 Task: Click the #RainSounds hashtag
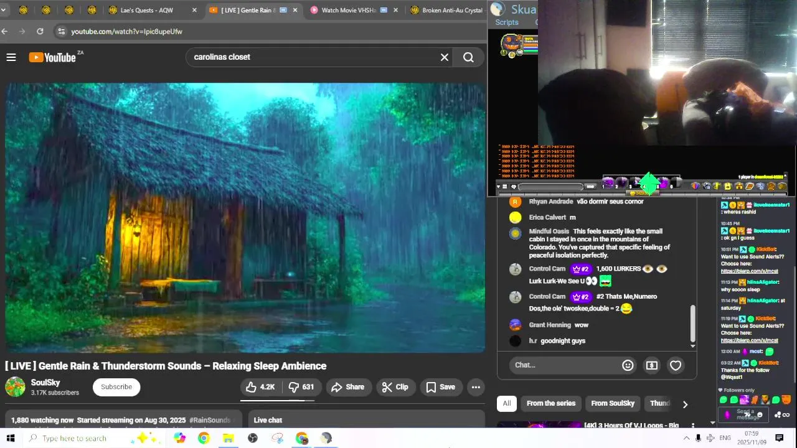coord(210,421)
